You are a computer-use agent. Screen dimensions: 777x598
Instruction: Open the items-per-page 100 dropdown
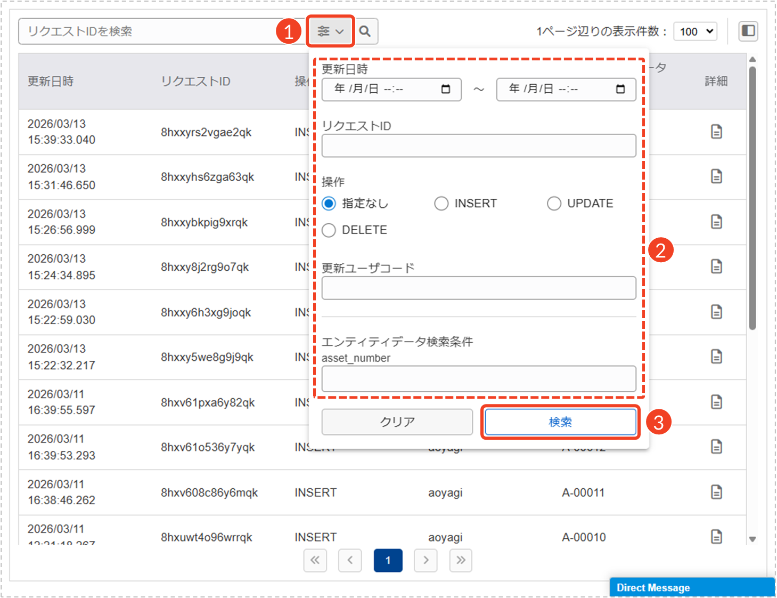(x=696, y=31)
